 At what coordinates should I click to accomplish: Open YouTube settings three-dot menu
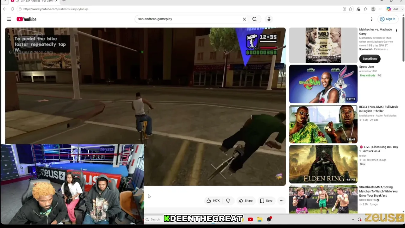pos(371,19)
